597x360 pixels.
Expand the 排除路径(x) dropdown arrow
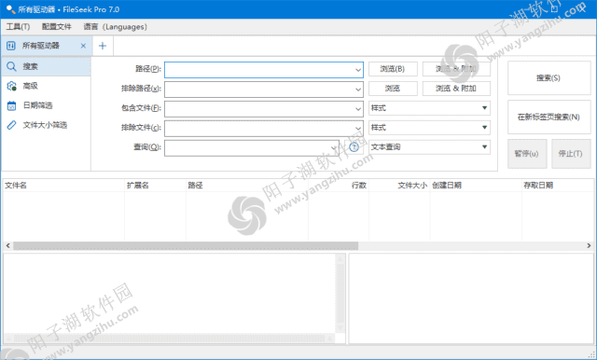pyautogui.click(x=358, y=90)
